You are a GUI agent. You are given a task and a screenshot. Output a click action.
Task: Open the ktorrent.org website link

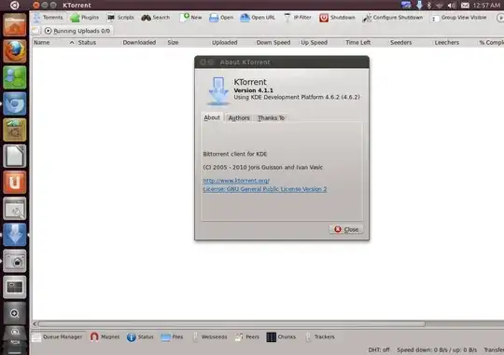click(236, 181)
